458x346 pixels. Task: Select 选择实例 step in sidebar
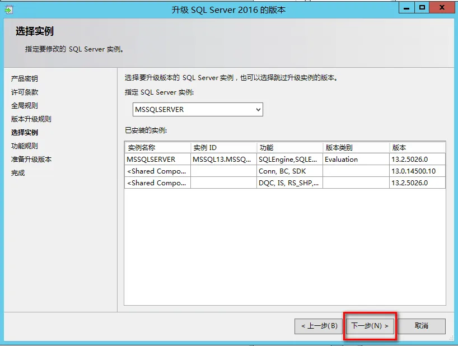pos(25,132)
